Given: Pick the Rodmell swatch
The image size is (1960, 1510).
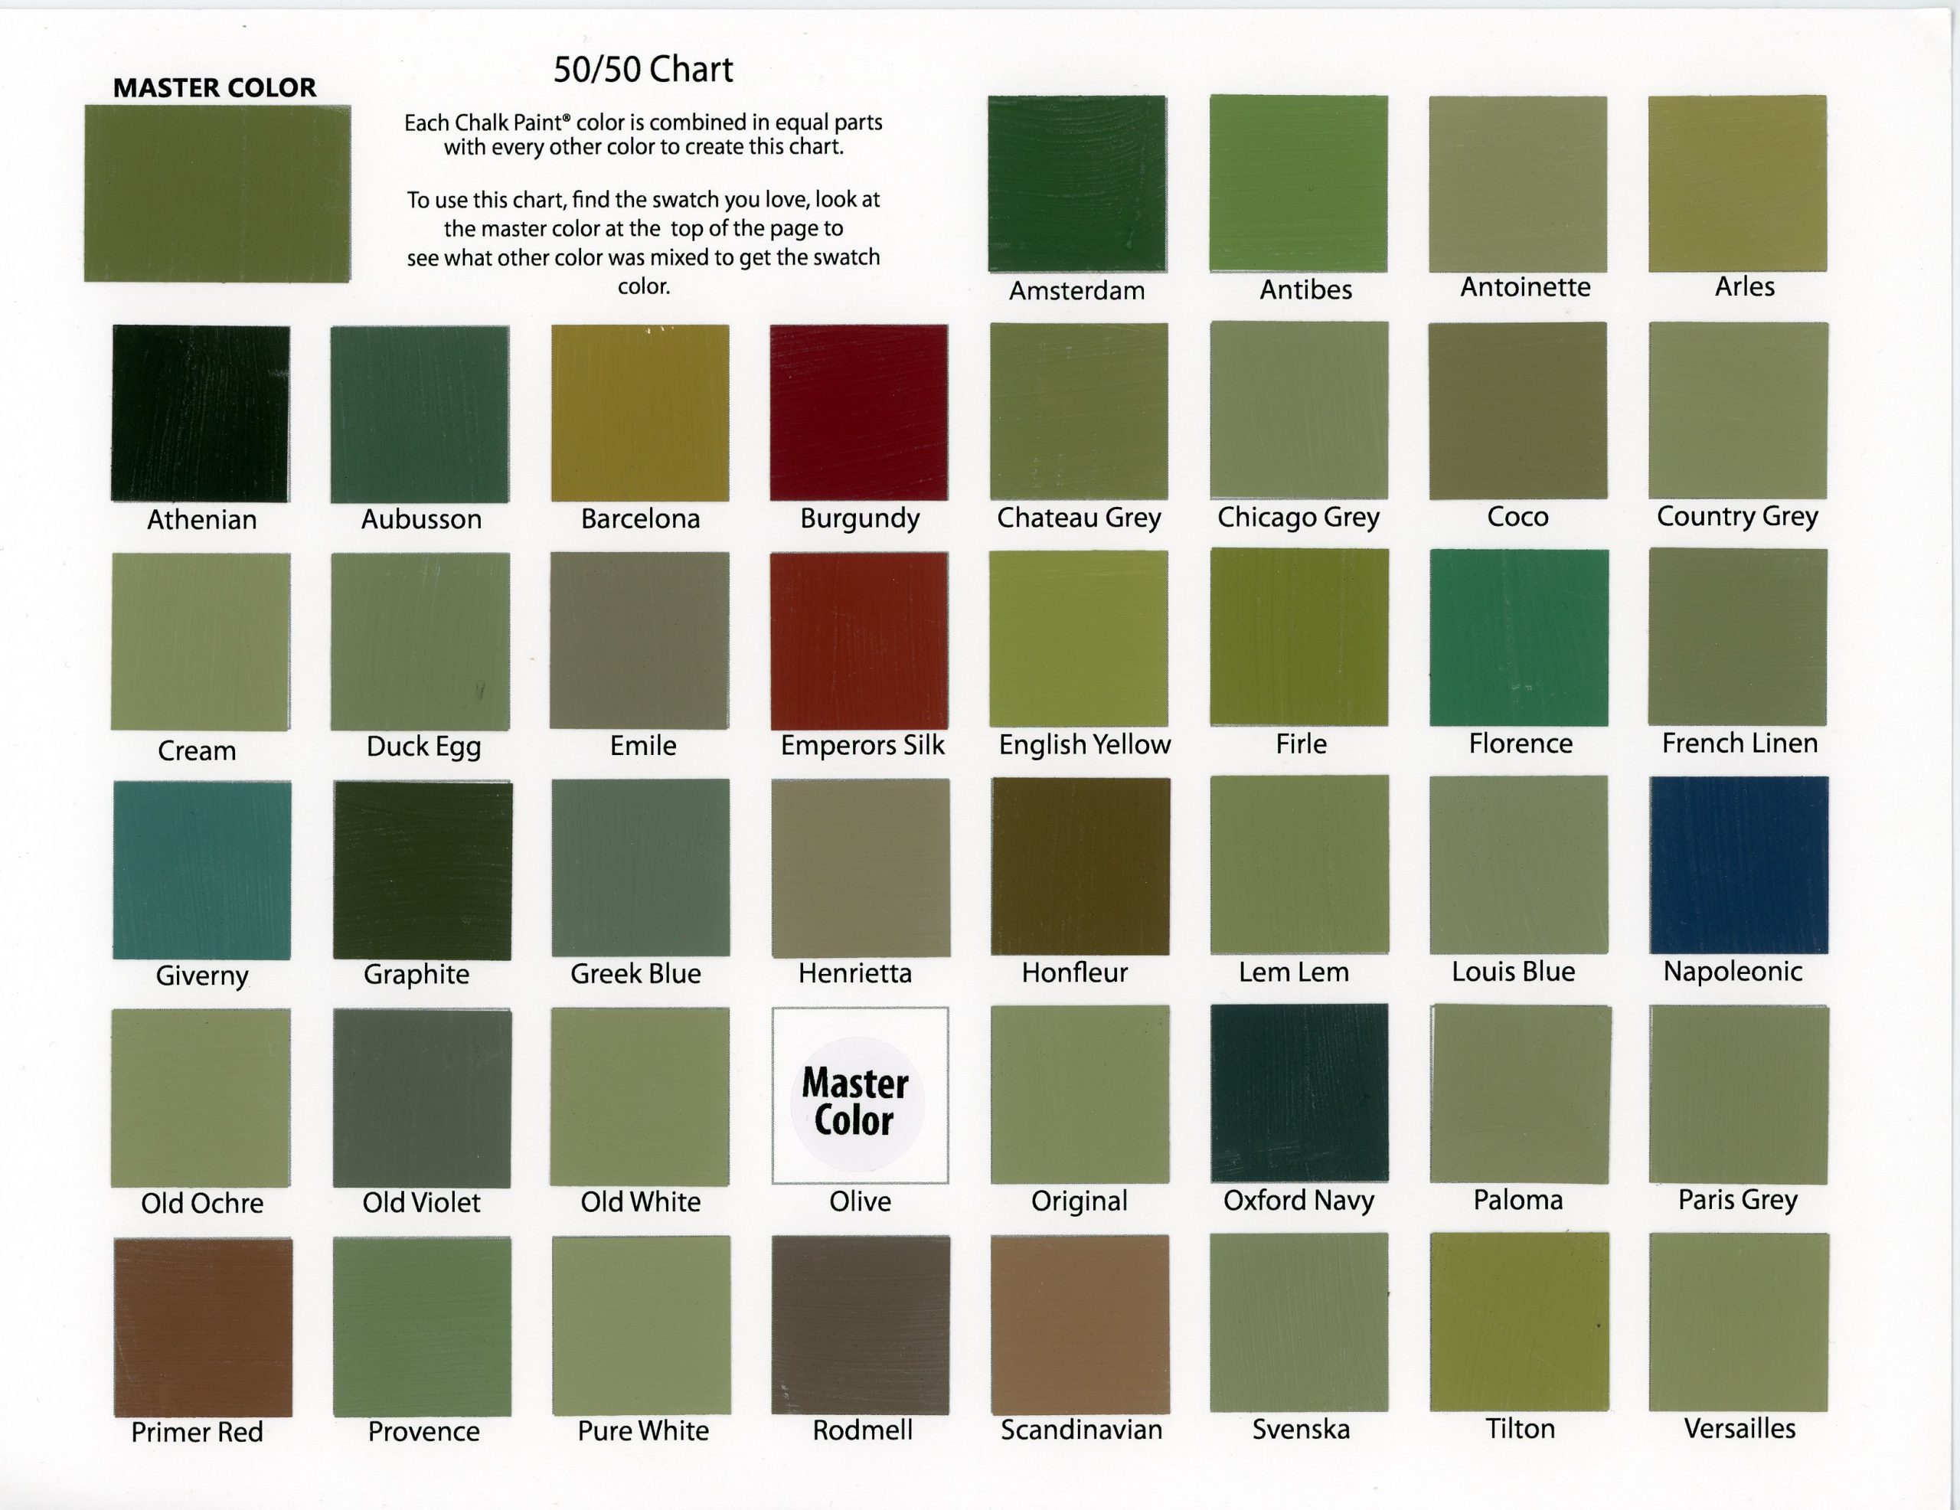Looking at the screenshot, I should click(861, 1325).
